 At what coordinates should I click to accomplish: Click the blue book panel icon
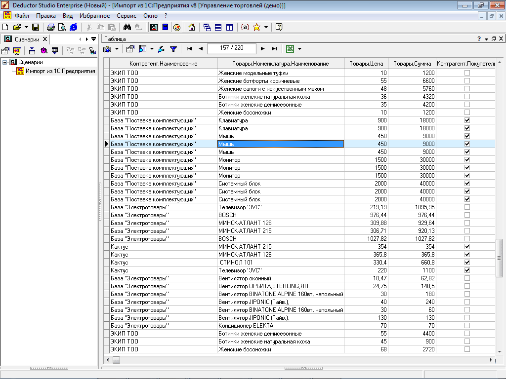click(x=165, y=27)
